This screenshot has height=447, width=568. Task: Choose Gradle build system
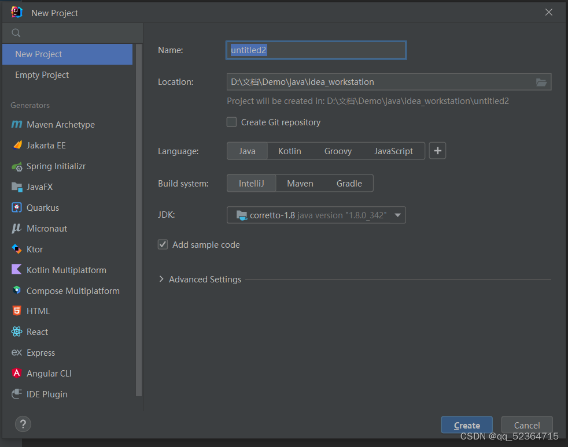coord(349,184)
